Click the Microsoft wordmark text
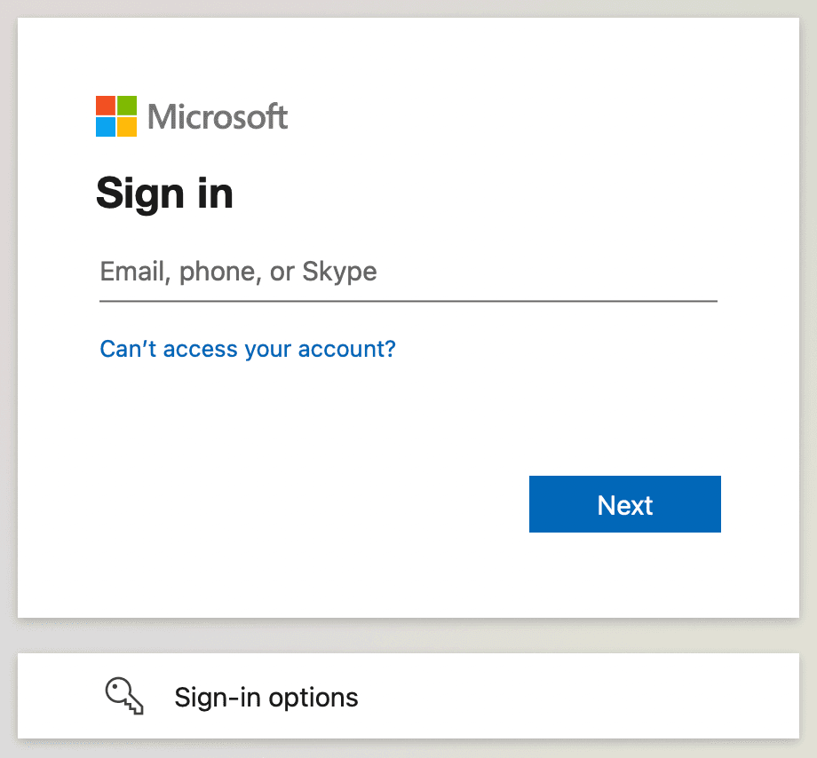 point(218,116)
